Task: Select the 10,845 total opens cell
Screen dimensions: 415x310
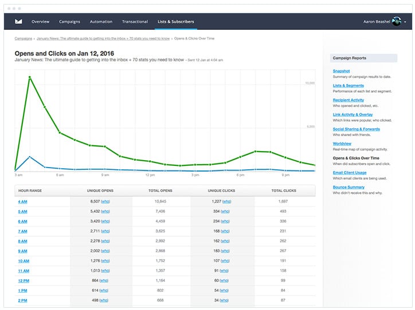Action: tap(160, 201)
